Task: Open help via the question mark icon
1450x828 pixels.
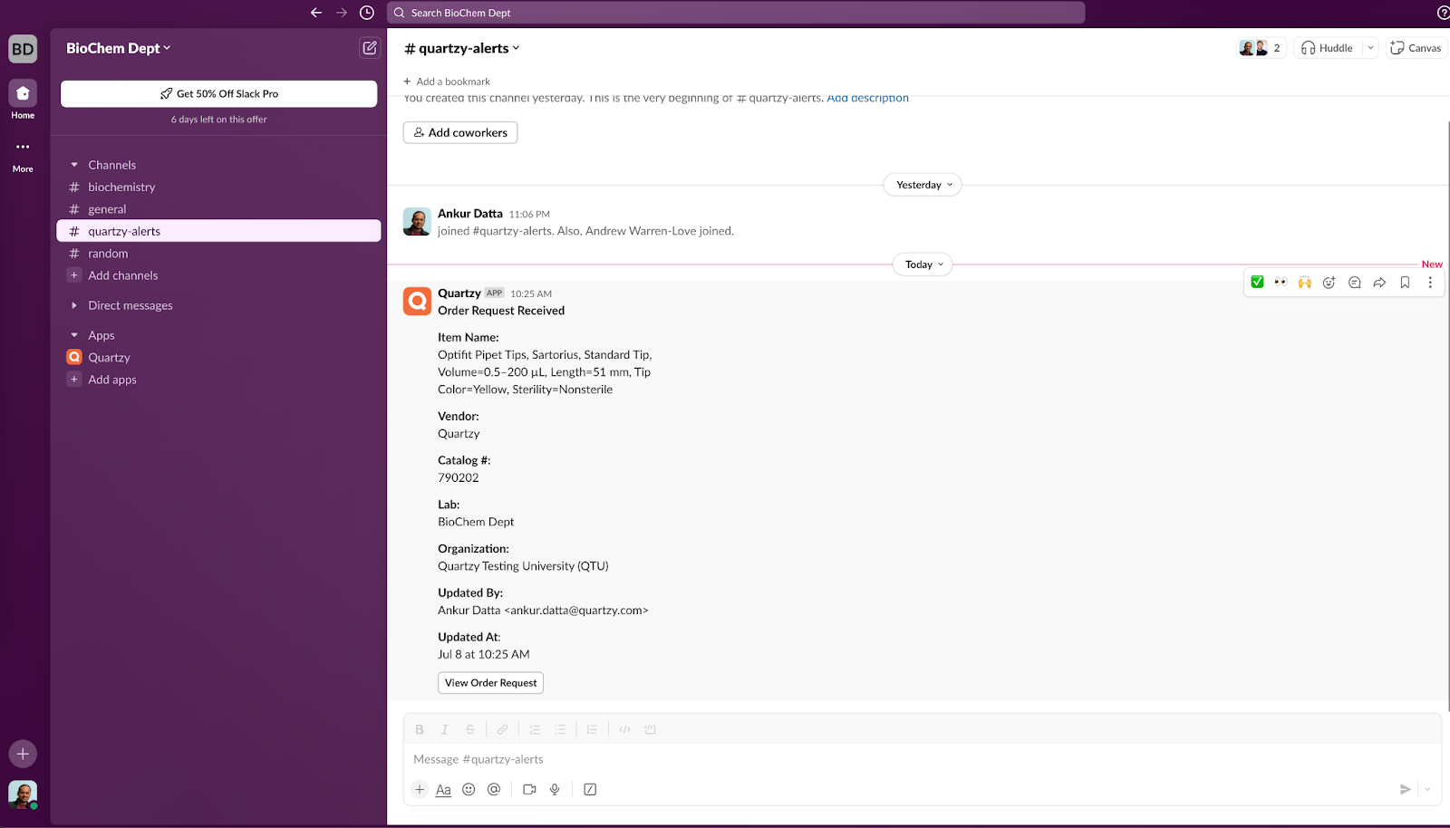Action: click(1443, 13)
